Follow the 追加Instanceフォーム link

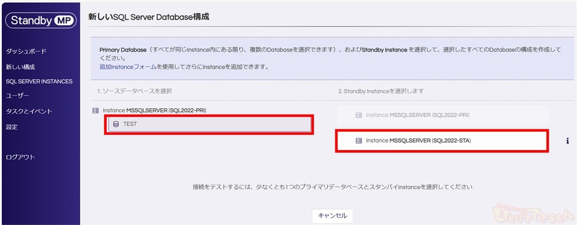pyautogui.click(x=128, y=67)
